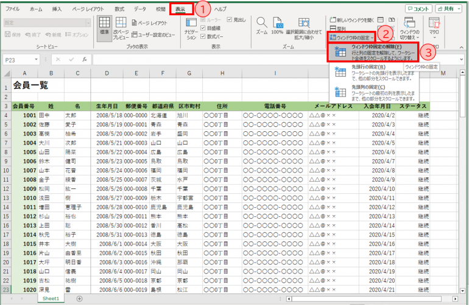Screen dimensions: 469x305
Task: Open ユーザー設定のビュー custom views
Action: (x=153, y=35)
